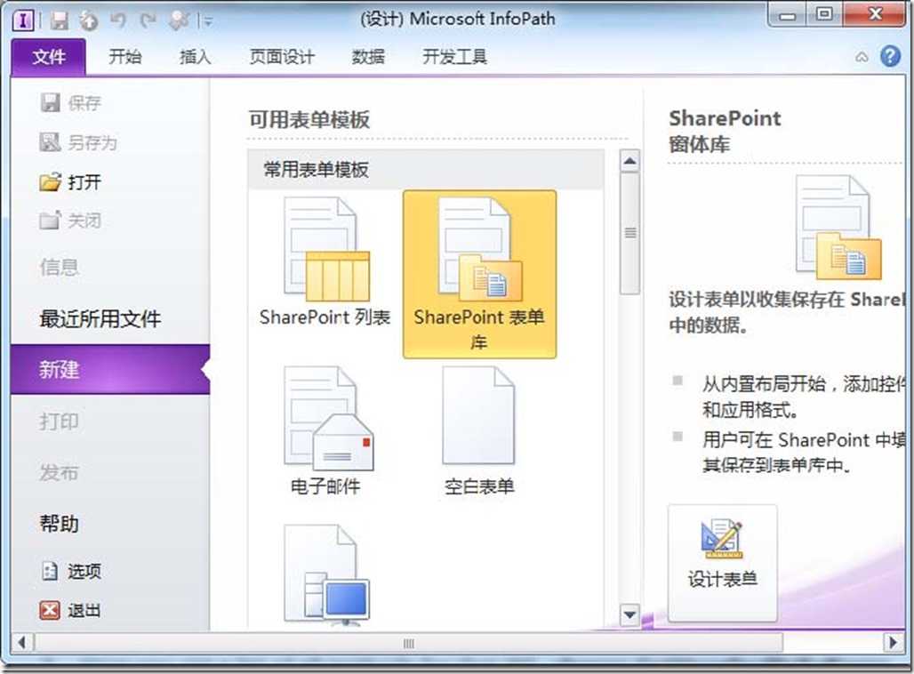Click the SharePoint 窗体库 preview heading
Screen dimensions: 914x674
[725, 131]
